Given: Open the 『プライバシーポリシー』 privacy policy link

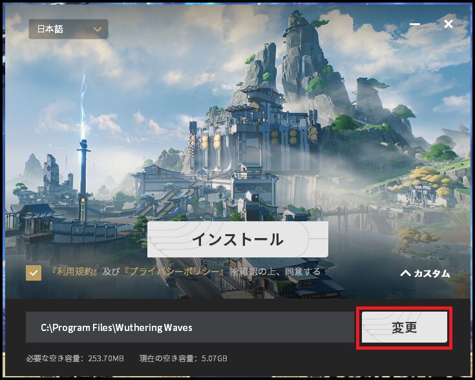Looking at the screenshot, I should pos(174,272).
